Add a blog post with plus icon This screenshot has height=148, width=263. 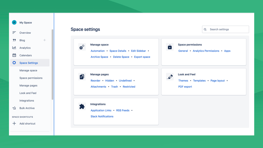pos(44,40)
